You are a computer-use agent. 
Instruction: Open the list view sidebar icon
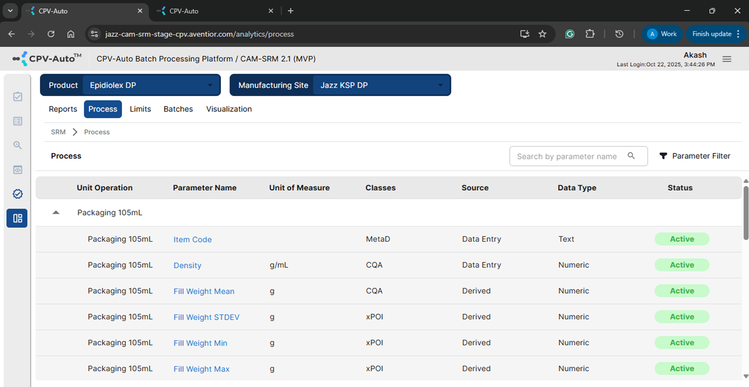[x=18, y=121]
